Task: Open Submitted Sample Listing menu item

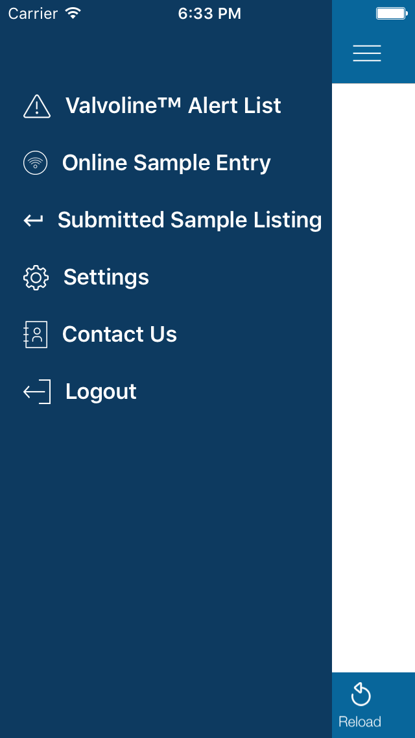Action: [x=189, y=220]
